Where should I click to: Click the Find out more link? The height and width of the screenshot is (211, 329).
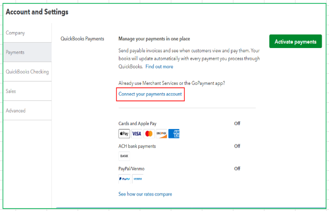pyautogui.click(x=159, y=66)
